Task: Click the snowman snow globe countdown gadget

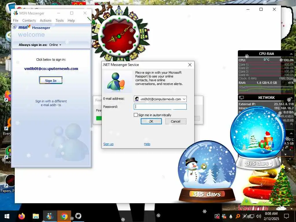Action: (x=207, y=171)
